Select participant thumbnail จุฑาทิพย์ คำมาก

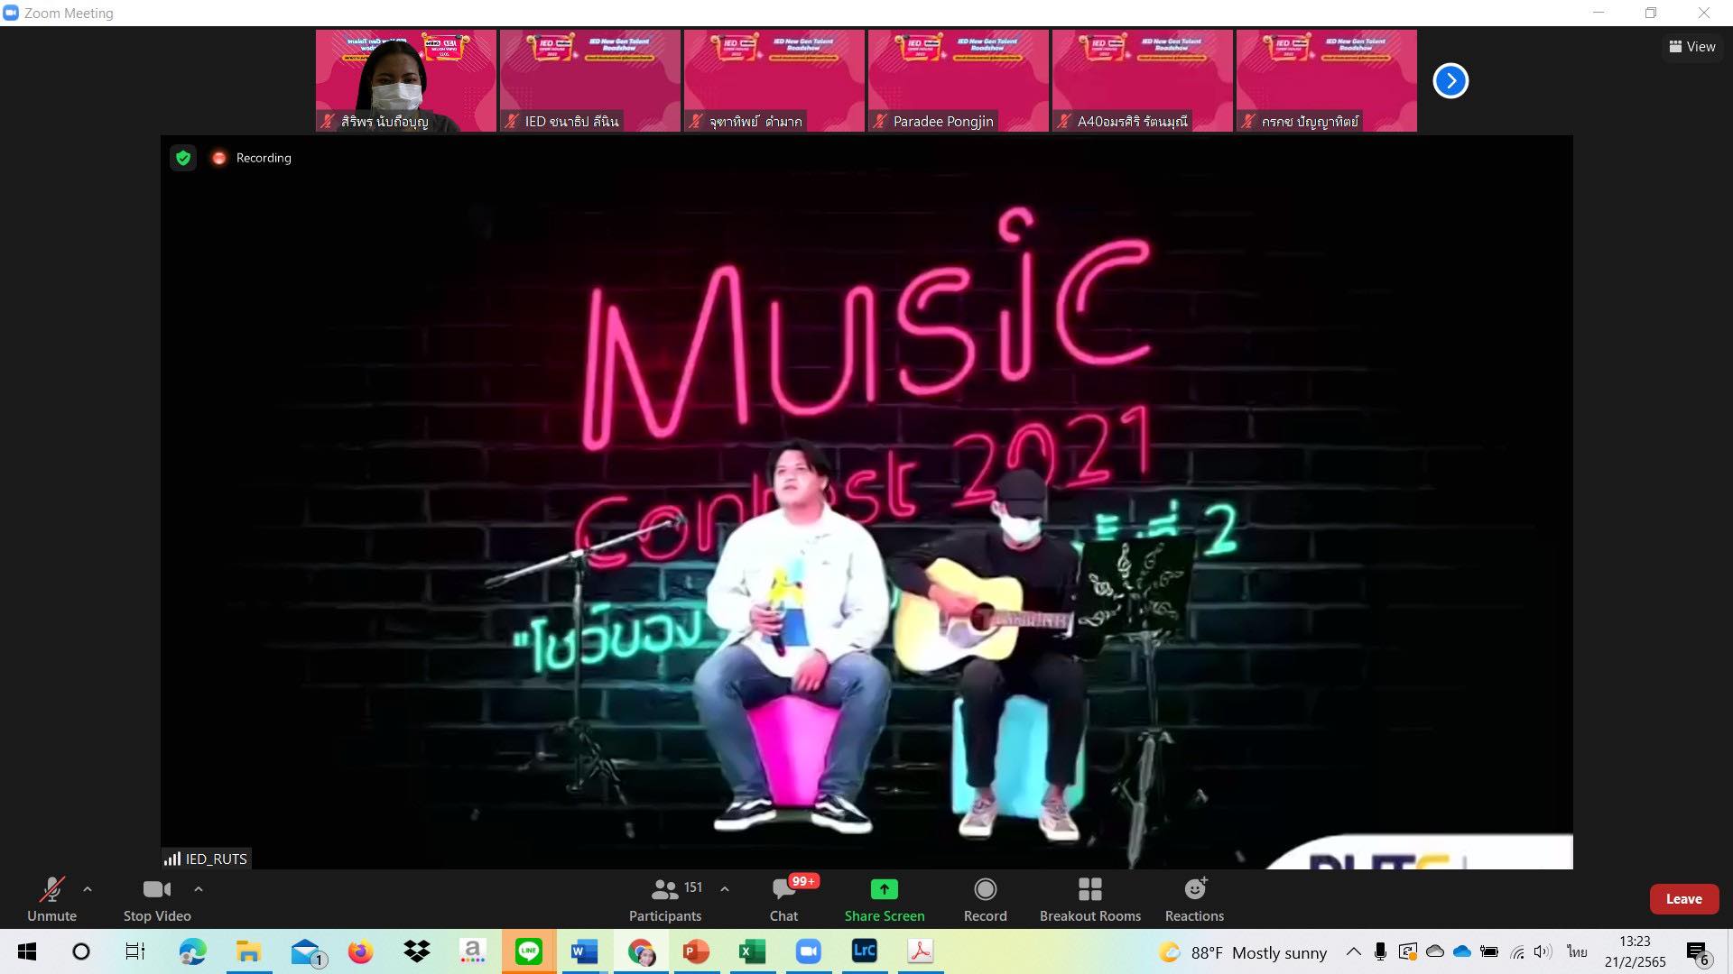click(774, 81)
